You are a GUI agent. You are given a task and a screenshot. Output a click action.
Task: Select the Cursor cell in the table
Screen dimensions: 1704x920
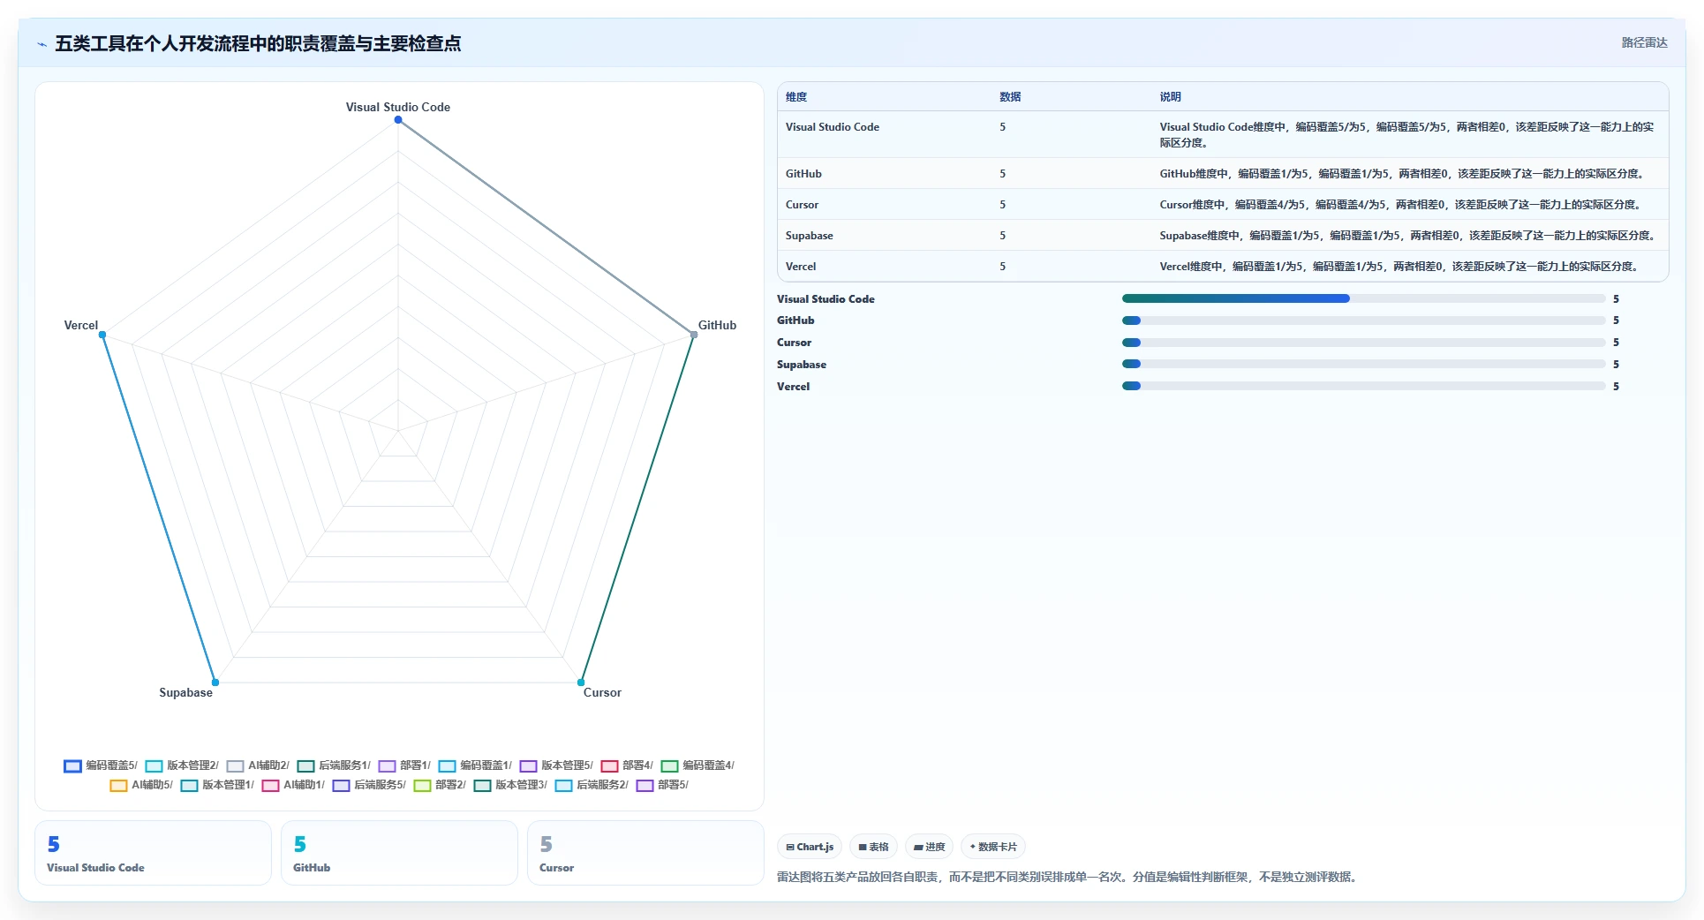click(x=802, y=205)
